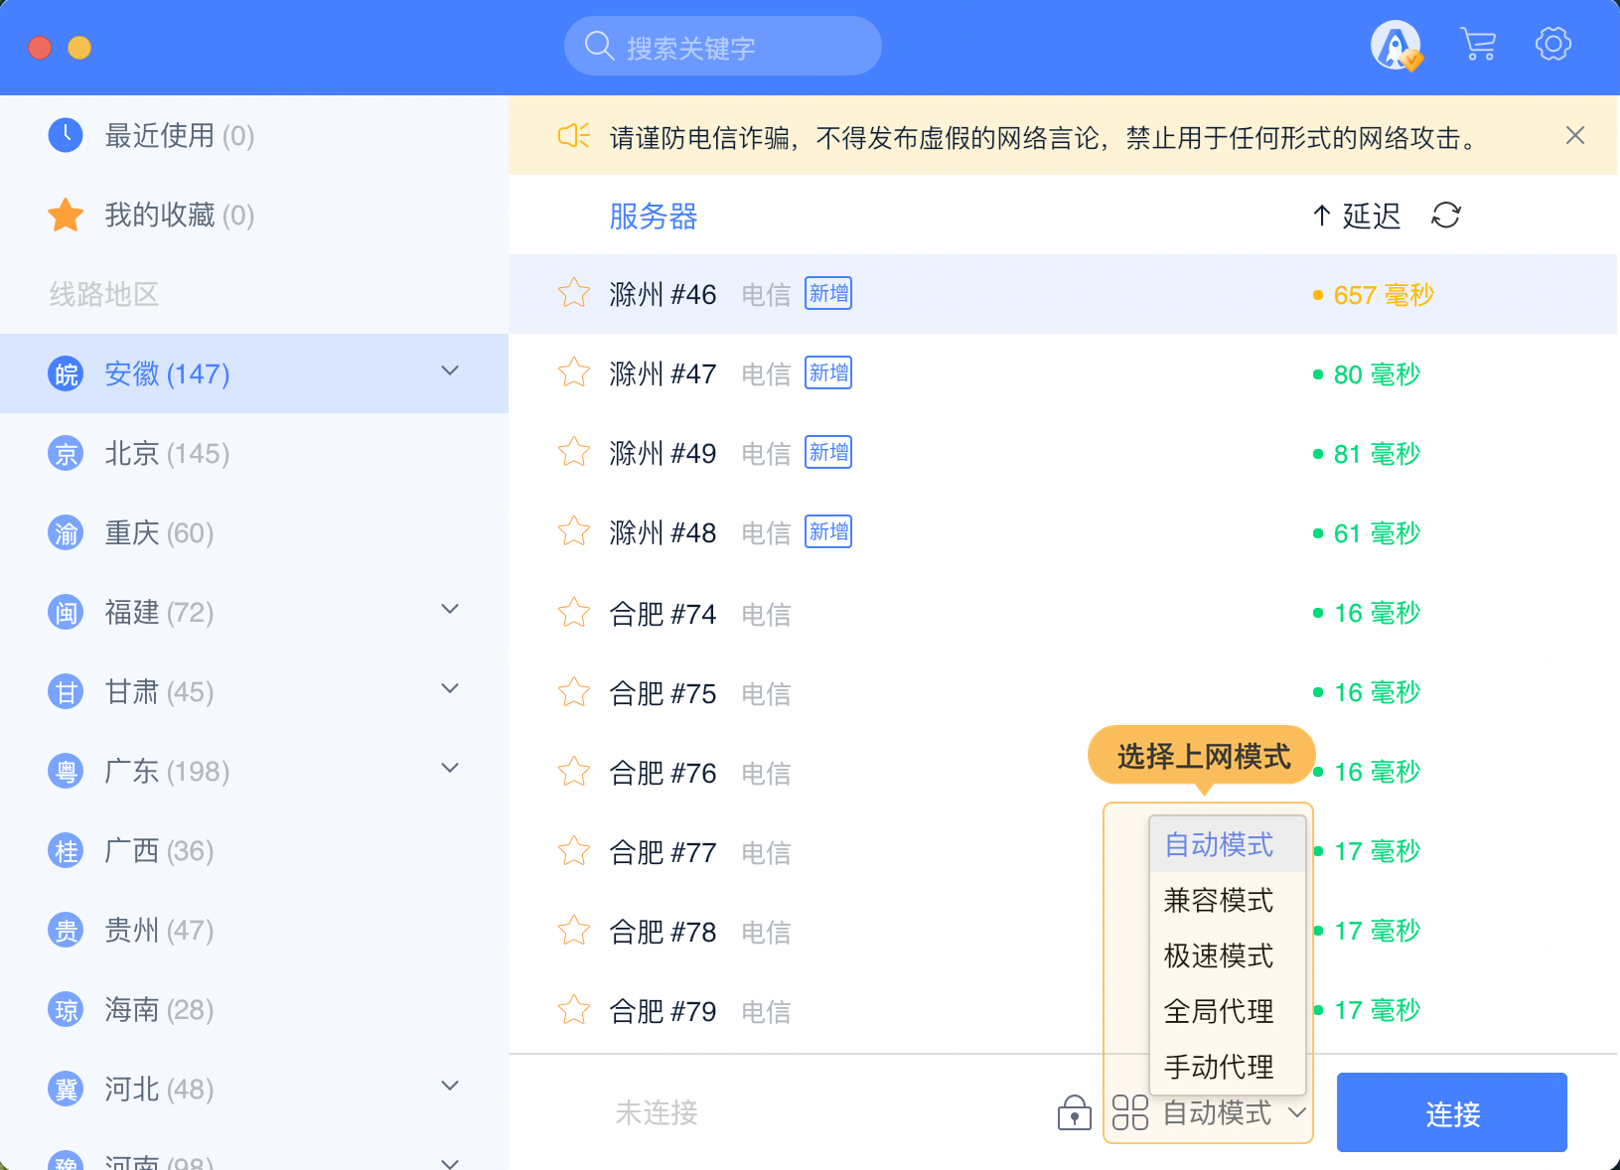Focus the 搜索关键字 search field
This screenshot has height=1170, width=1620.
coord(735,47)
